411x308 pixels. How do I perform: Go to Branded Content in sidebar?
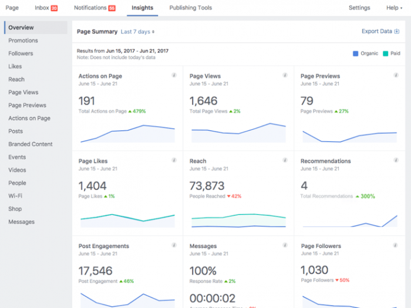(x=30, y=144)
